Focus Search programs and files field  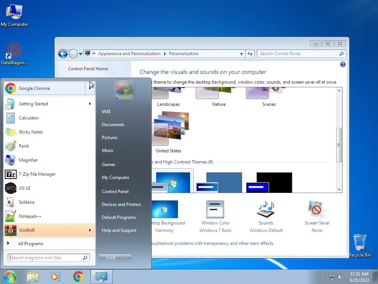tap(49, 258)
